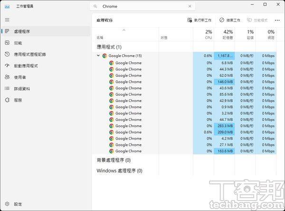This screenshot has width=285, height=211.
Task: Open 設定 settings gear
Action: pos(7,204)
